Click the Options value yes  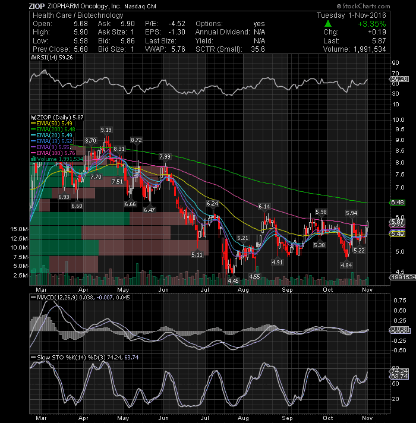259,24
